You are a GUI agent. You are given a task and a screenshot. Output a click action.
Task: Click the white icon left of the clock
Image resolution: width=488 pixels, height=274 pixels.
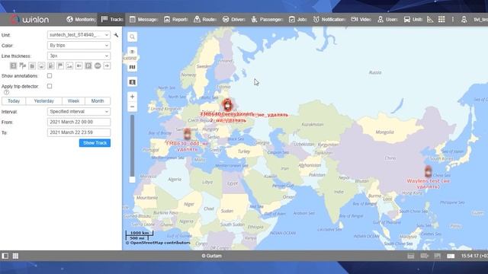[451, 256]
